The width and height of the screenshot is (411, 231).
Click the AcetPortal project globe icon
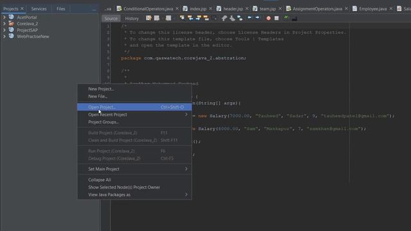[x=12, y=17]
